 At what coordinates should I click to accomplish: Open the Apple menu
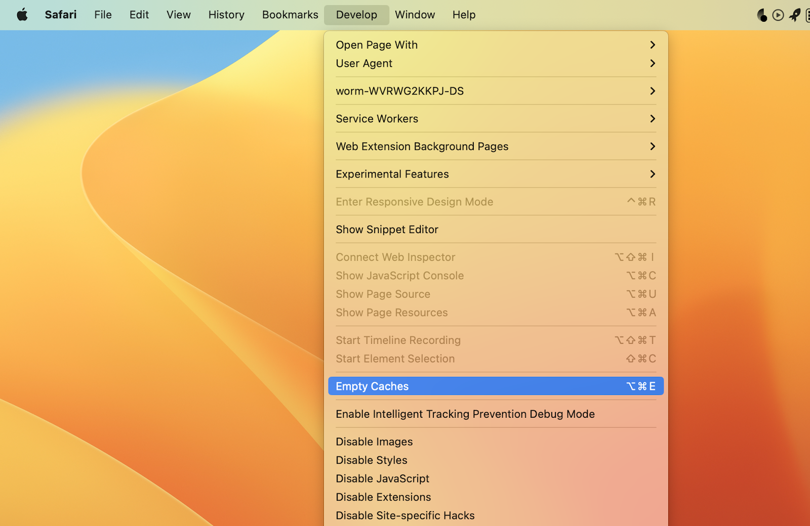point(22,15)
